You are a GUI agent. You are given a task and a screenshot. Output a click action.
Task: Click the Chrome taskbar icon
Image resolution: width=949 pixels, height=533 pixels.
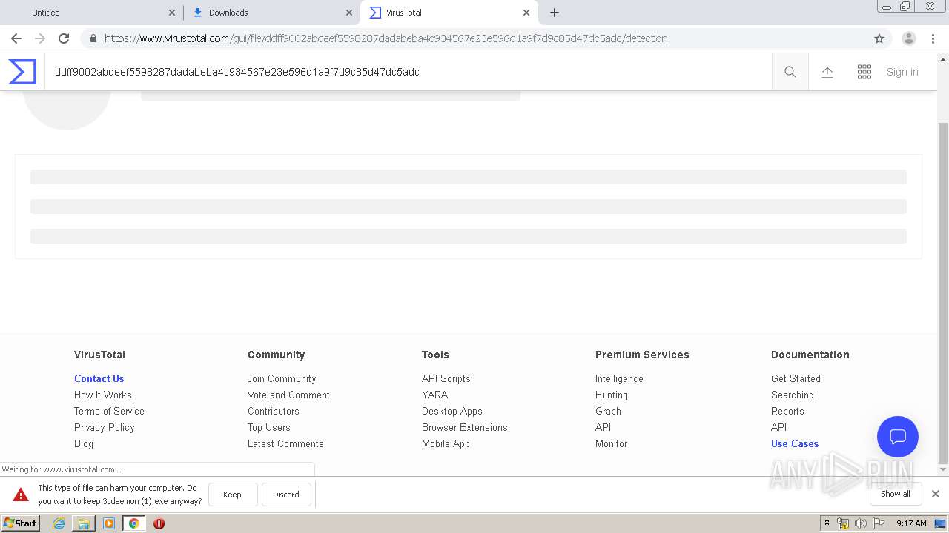pos(133,523)
